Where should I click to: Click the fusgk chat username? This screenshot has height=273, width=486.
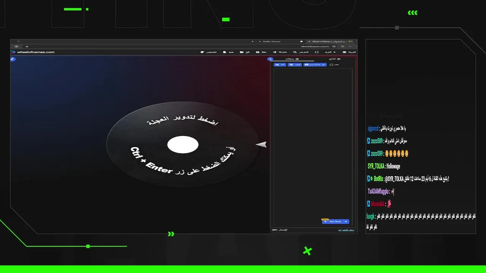[x=370, y=217]
